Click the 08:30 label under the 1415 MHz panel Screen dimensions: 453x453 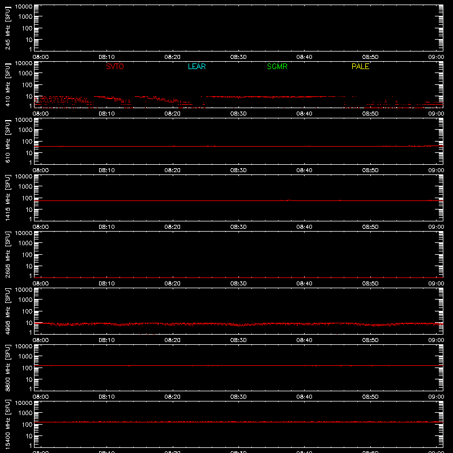tap(238, 227)
